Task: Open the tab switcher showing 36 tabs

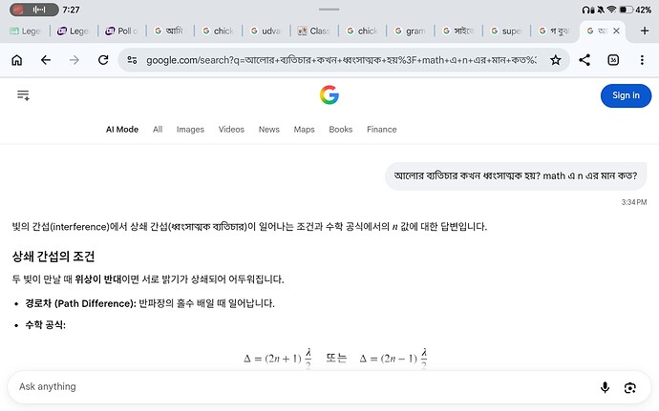Action: click(x=613, y=60)
